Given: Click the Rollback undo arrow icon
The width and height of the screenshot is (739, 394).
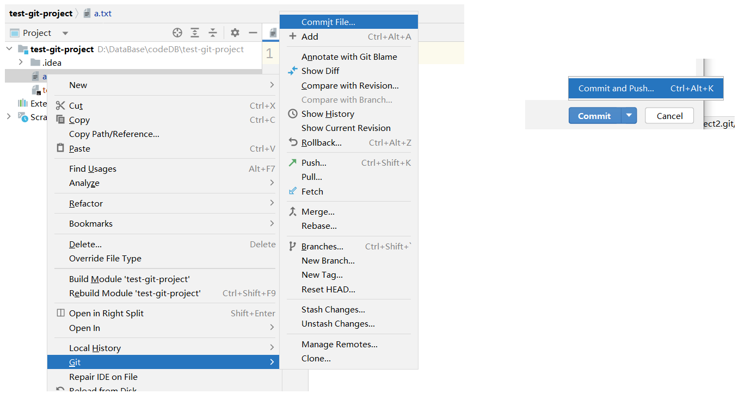Looking at the screenshot, I should pyautogui.click(x=293, y=142).
